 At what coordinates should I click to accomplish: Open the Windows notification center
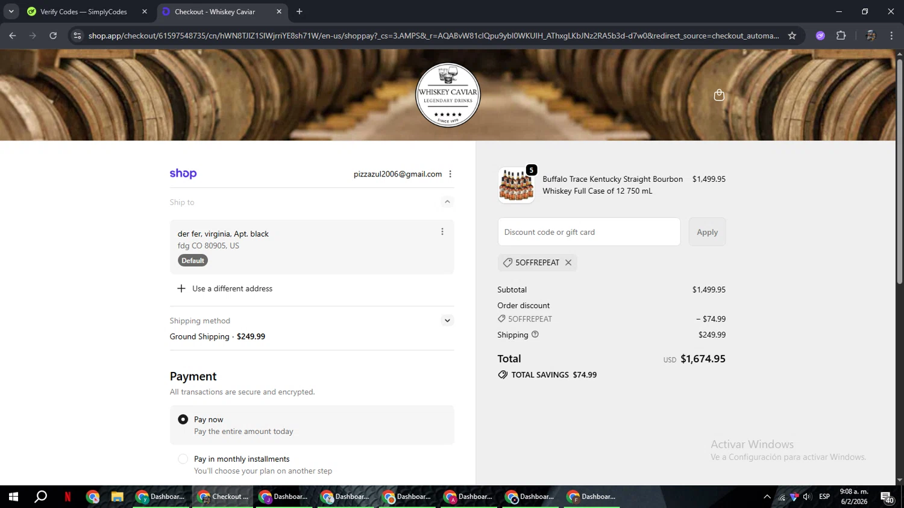click(888, 497)
